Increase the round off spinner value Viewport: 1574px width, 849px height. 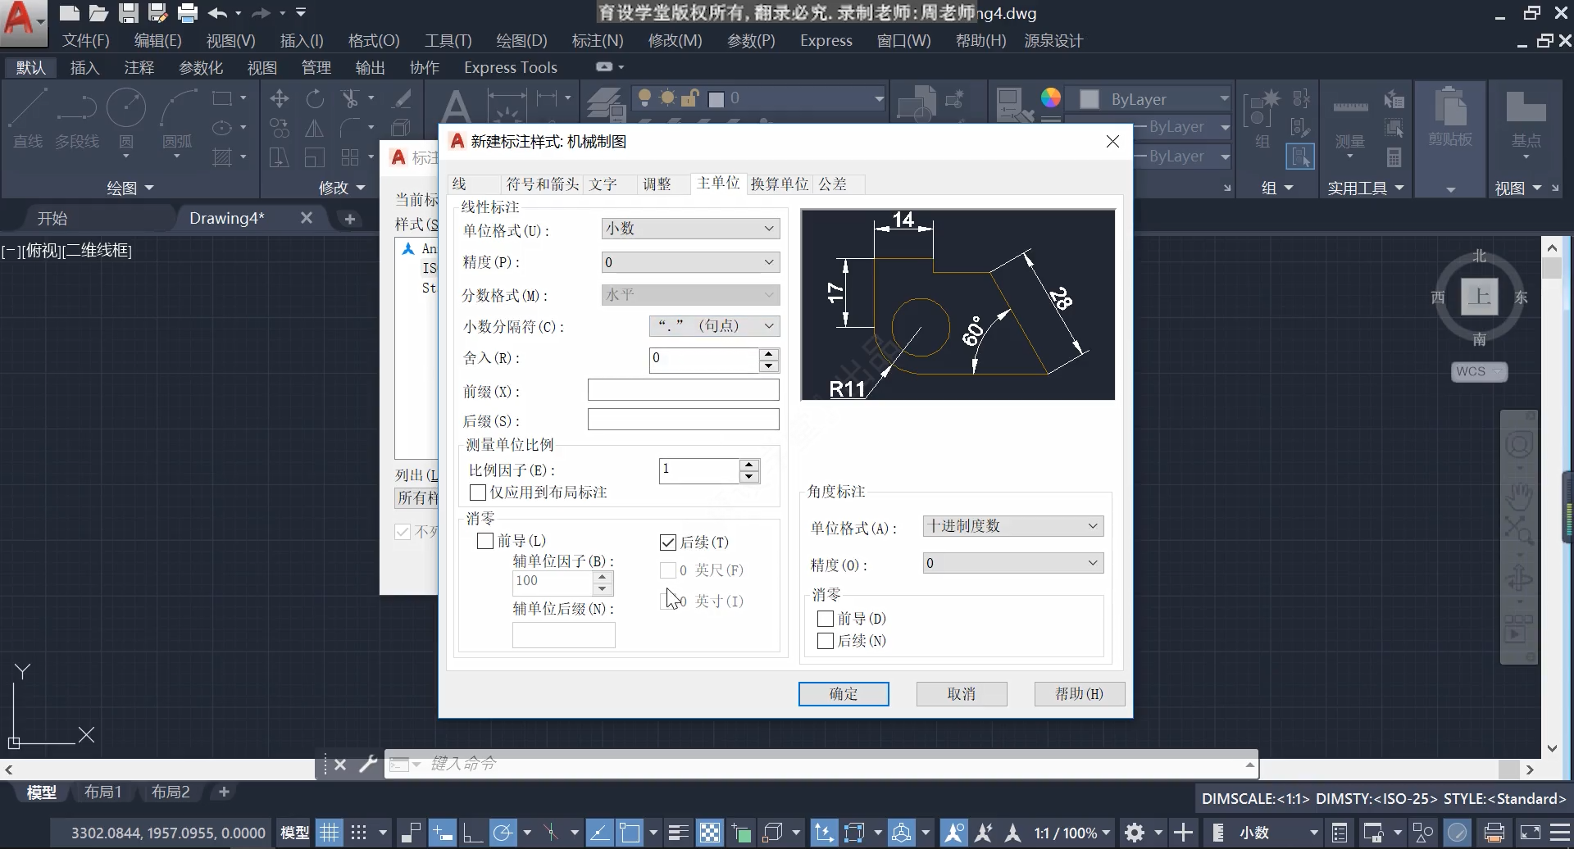pyautogui.click(x=768, y=354)
